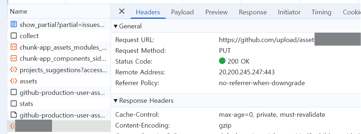Select the Headers tab
This screenshot has width=361, height=134.
pos(148,12)
